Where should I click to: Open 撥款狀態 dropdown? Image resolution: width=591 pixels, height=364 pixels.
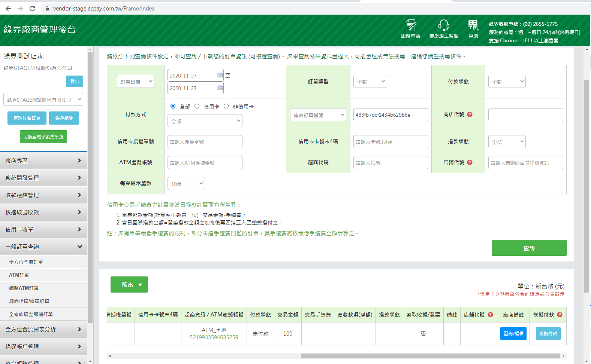507,142
